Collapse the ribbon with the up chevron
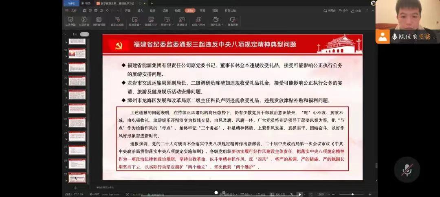The image size is (440, 197). click(373, 11)
